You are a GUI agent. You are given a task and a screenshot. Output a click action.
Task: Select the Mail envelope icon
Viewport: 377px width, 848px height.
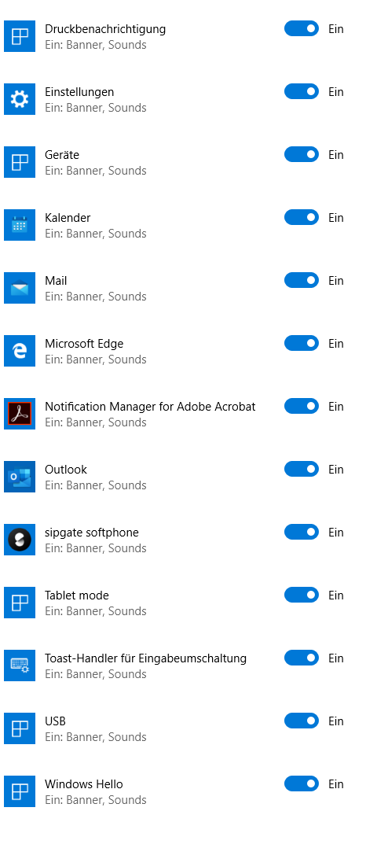click(x=20, y=288)
